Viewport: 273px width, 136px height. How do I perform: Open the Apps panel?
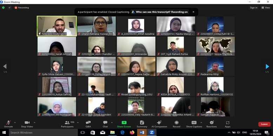227,124
